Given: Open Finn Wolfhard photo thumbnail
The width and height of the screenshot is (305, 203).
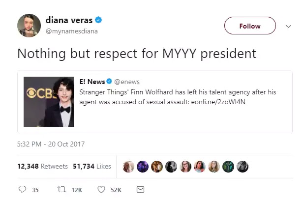Looking at the screenshot, I should (48, 101).
